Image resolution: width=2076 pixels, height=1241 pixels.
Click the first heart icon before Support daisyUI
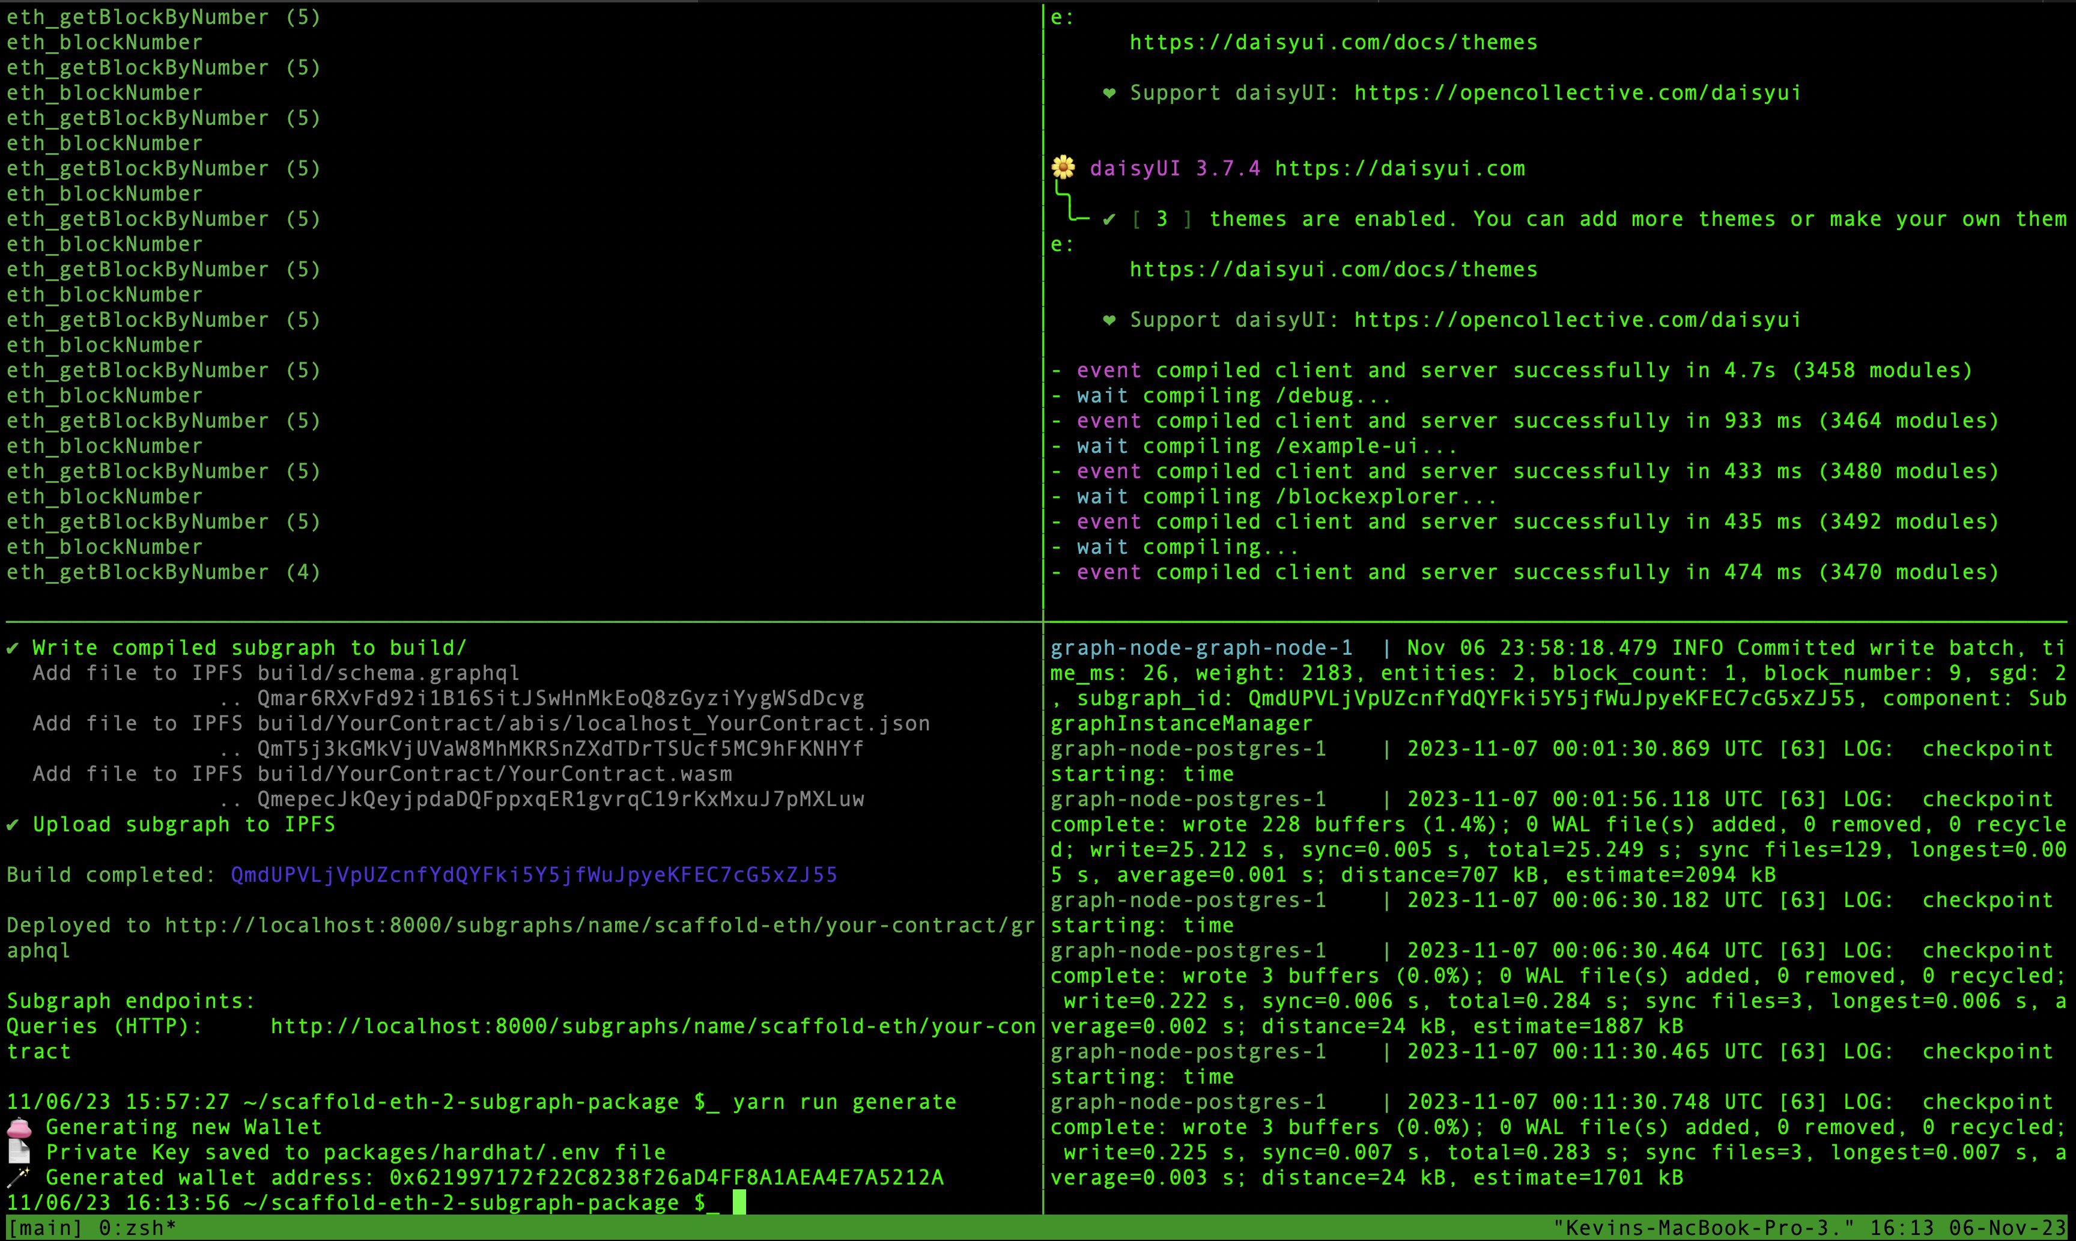1109,93
